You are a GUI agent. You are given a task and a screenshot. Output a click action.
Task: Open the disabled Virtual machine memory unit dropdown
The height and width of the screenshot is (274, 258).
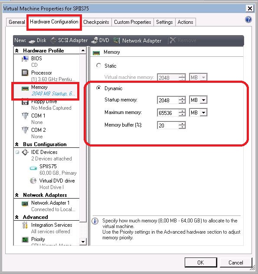(x=203, y=77)
